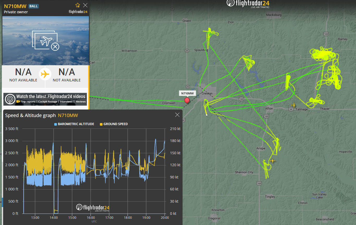
Task: Click the Knowlton town label
Action: 218,210
